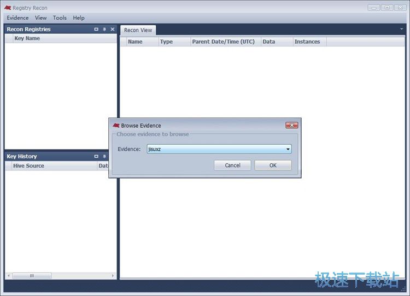
Task: Click the Dat column header in Key History
Action: [x=103, y=166]
